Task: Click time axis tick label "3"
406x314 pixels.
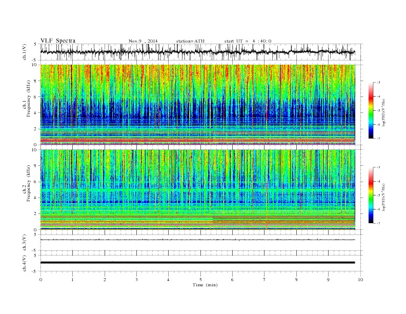Action: (136, 280)
